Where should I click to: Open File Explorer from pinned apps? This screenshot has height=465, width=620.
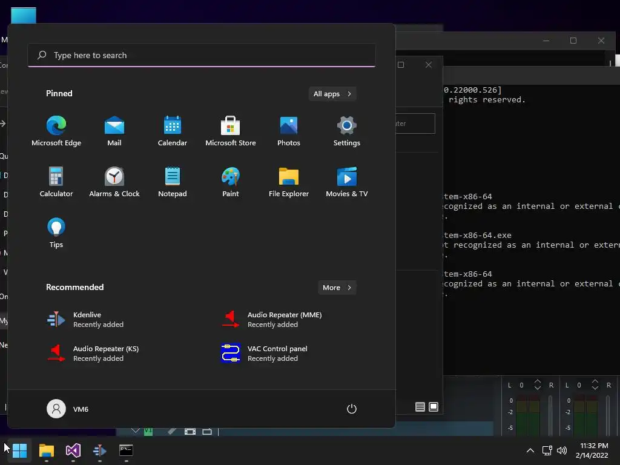(289, 182)
